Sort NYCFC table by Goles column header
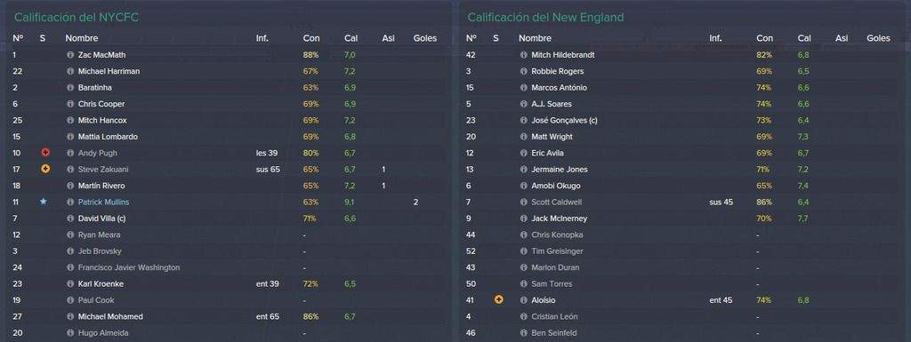The width and height of the screenshot is (911, 342). 424,38
